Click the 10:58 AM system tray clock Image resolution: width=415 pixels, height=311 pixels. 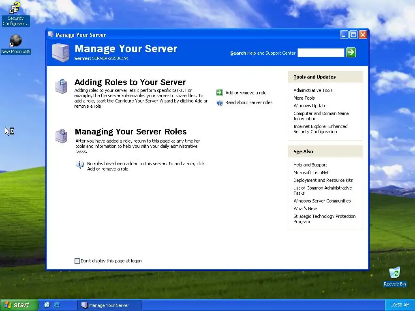(x=400, y=305)
